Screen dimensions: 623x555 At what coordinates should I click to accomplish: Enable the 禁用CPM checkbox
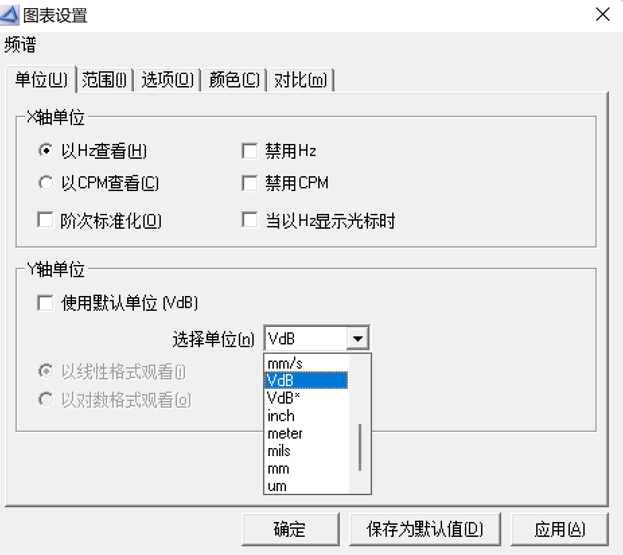250,182
